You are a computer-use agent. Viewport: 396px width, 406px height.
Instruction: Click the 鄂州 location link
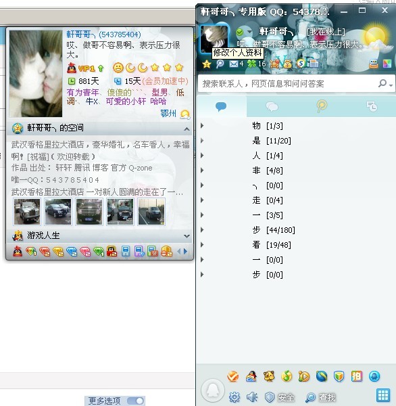coord(168,113)
